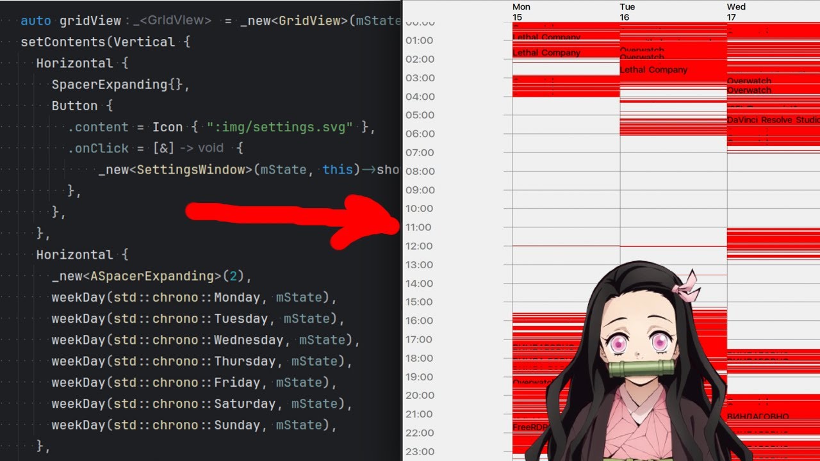Select the weekDay Monday code line
This screenshot has width=820, height=461.
pos(194,297)
